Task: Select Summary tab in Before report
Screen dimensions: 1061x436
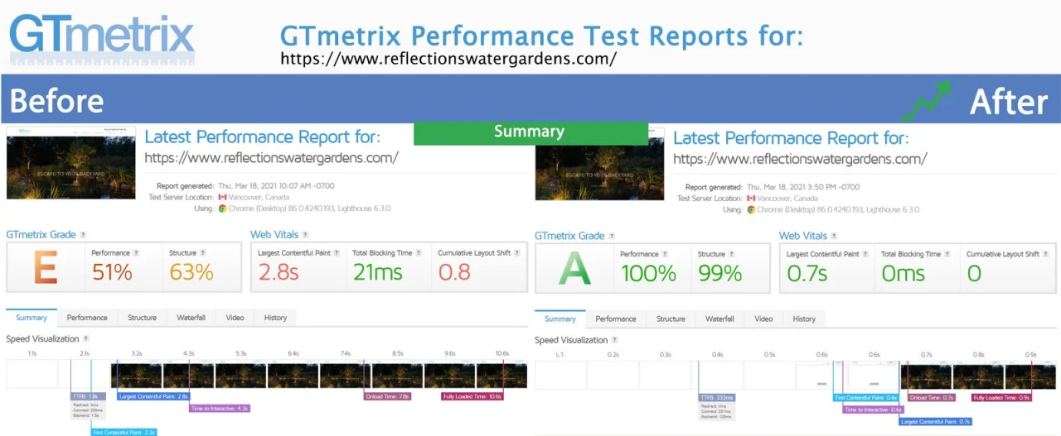Action: coord(31,318)
